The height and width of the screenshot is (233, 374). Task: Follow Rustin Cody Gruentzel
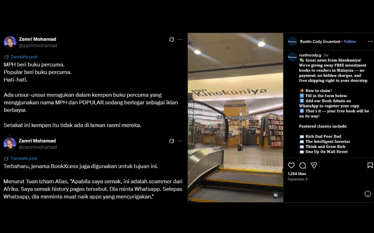coord(350,42)
